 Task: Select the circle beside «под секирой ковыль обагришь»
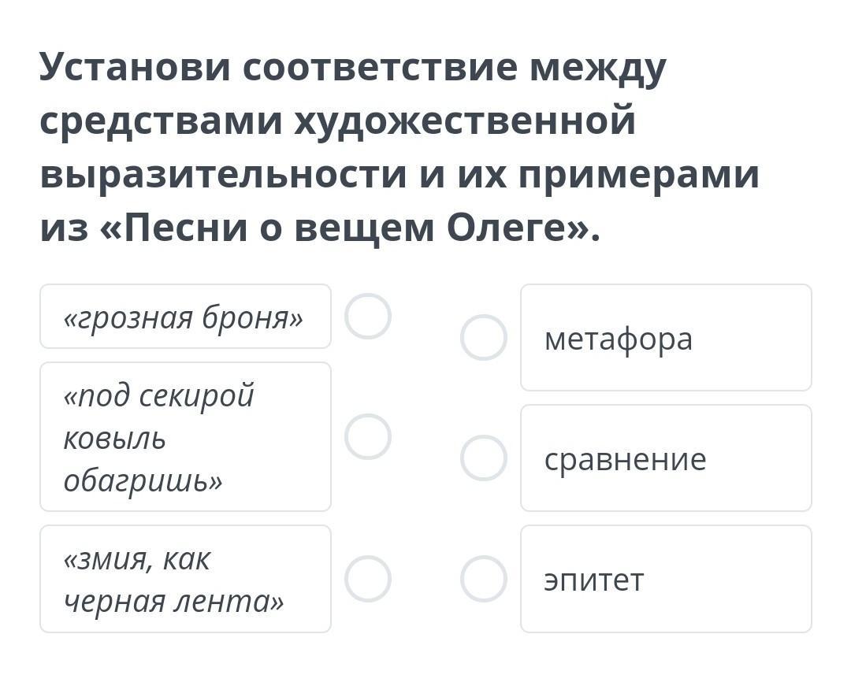point(368,436)
